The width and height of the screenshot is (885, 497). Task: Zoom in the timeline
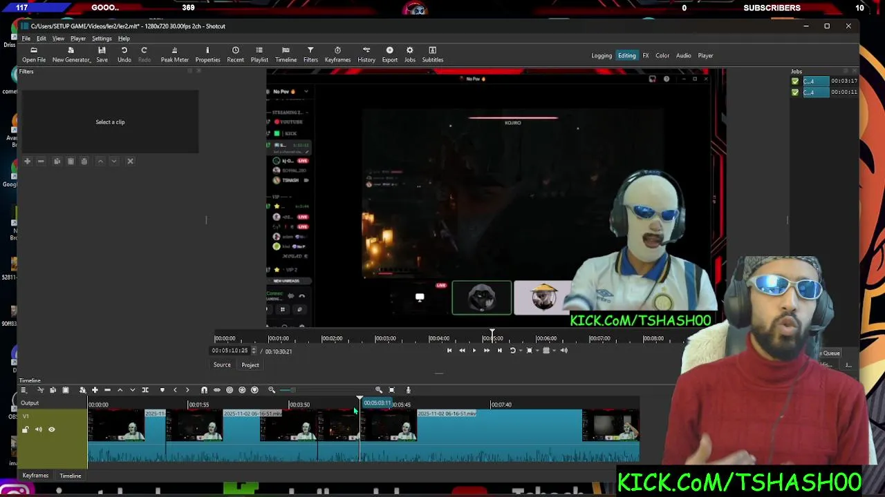[x=379, y=390]
